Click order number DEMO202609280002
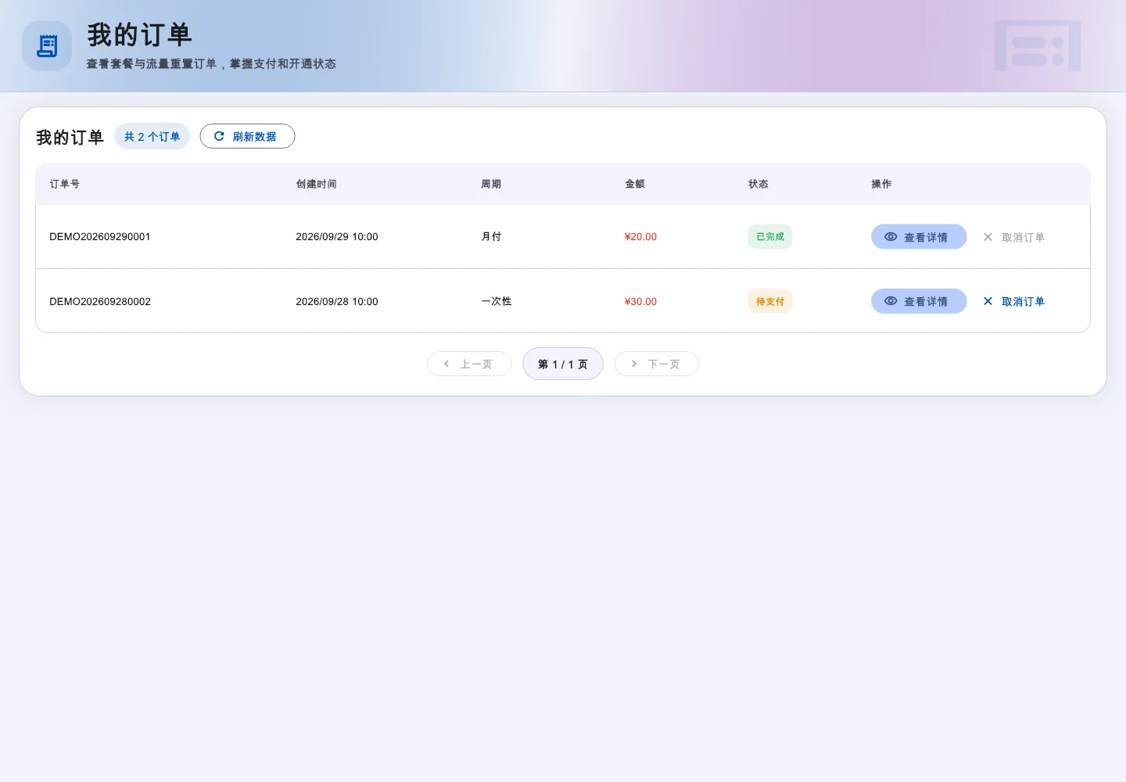1126x782 pixels. tap(100, 301)
